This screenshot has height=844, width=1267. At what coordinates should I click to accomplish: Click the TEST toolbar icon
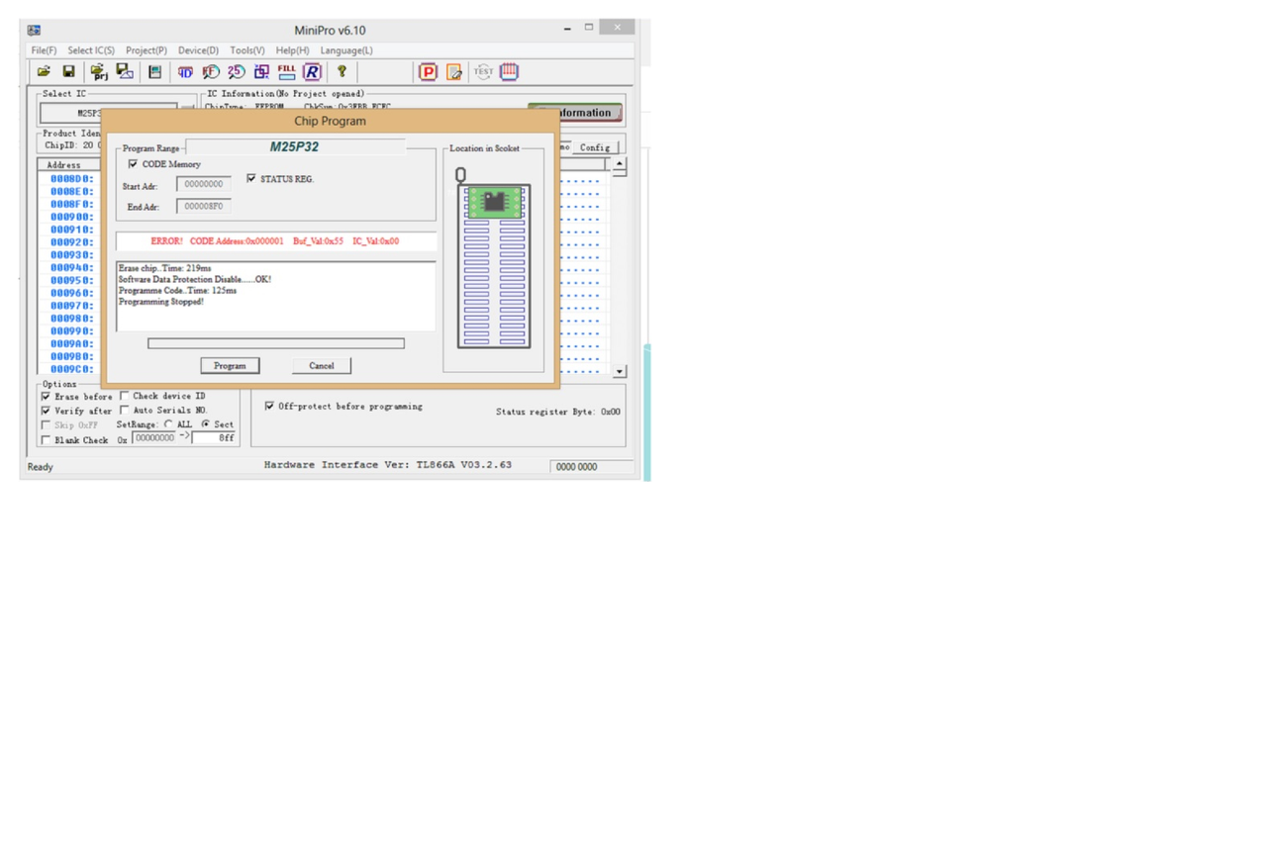click(x=483, y=71)
